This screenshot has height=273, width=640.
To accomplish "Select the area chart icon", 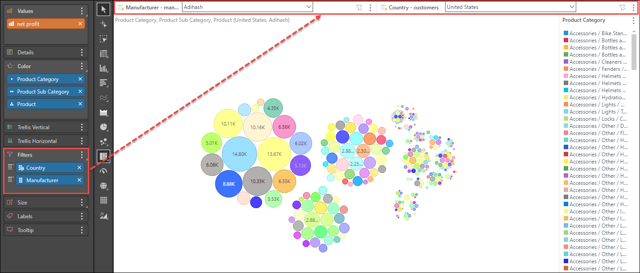I will pos(104,112).
